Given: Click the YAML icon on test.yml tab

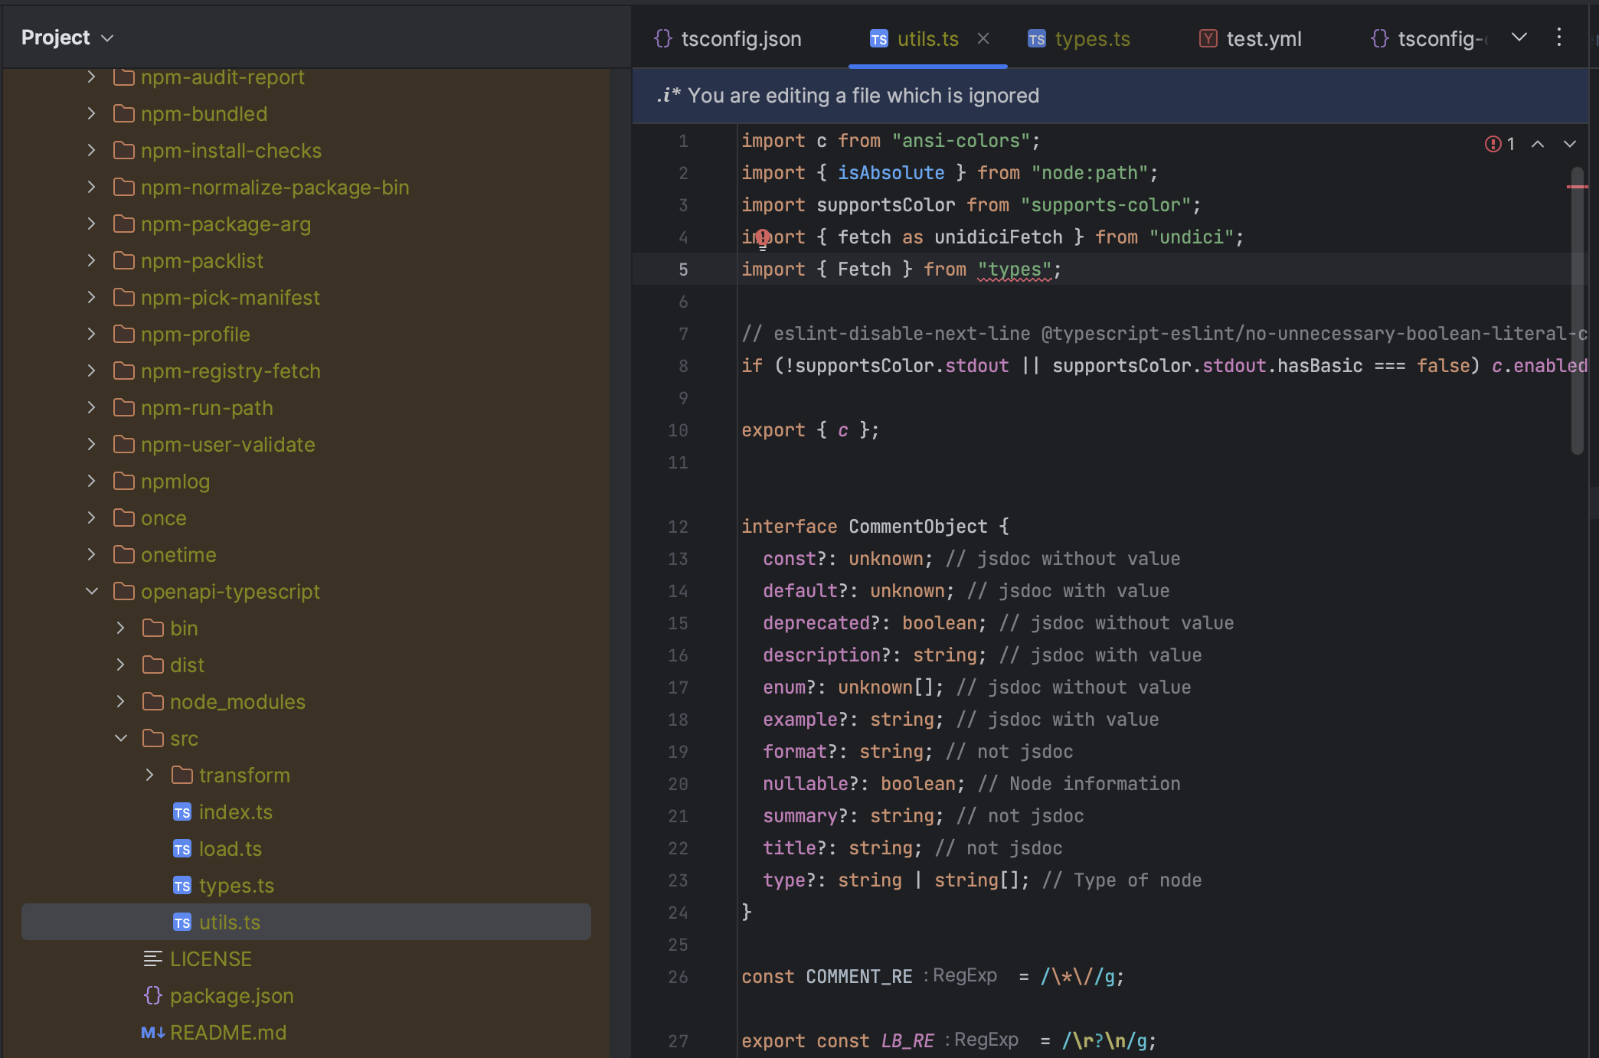Looking at the screenshot, I should (x=1207, y=38).
